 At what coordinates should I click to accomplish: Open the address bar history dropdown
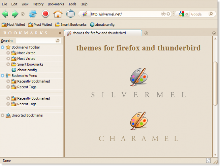coord(168,14)
